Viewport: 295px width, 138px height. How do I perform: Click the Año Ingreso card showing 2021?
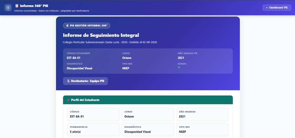202,114
